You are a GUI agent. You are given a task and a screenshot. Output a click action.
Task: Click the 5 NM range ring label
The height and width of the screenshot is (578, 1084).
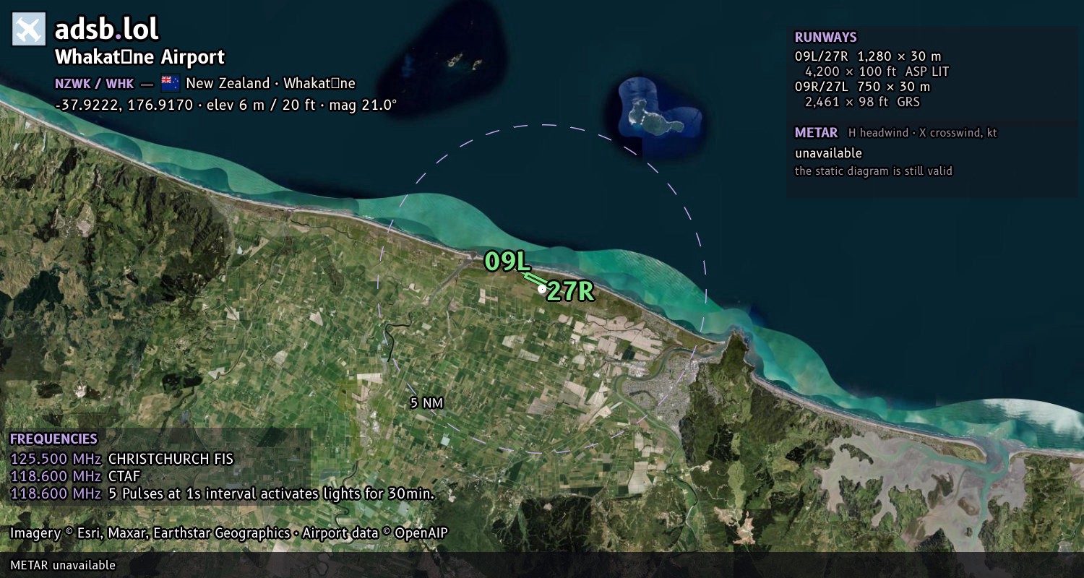click(x=426, y=403)
